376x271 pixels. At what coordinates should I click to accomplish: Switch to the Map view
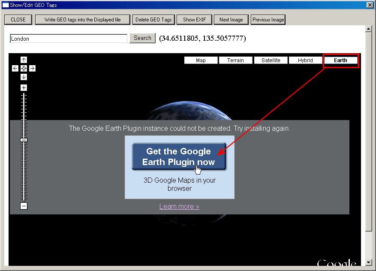pos(201,60)
